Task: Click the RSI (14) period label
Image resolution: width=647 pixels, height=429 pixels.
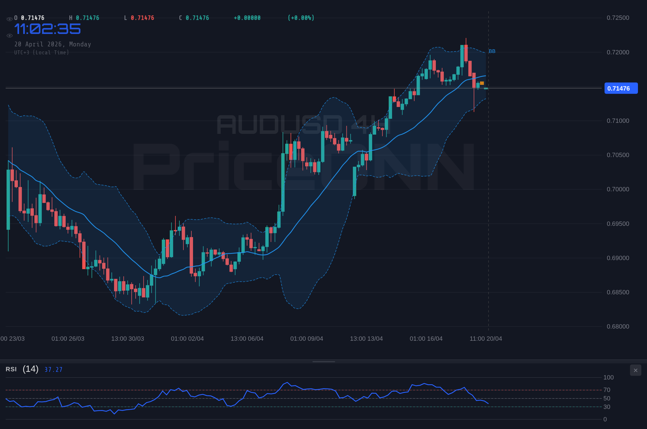Action: pos(31,369)
